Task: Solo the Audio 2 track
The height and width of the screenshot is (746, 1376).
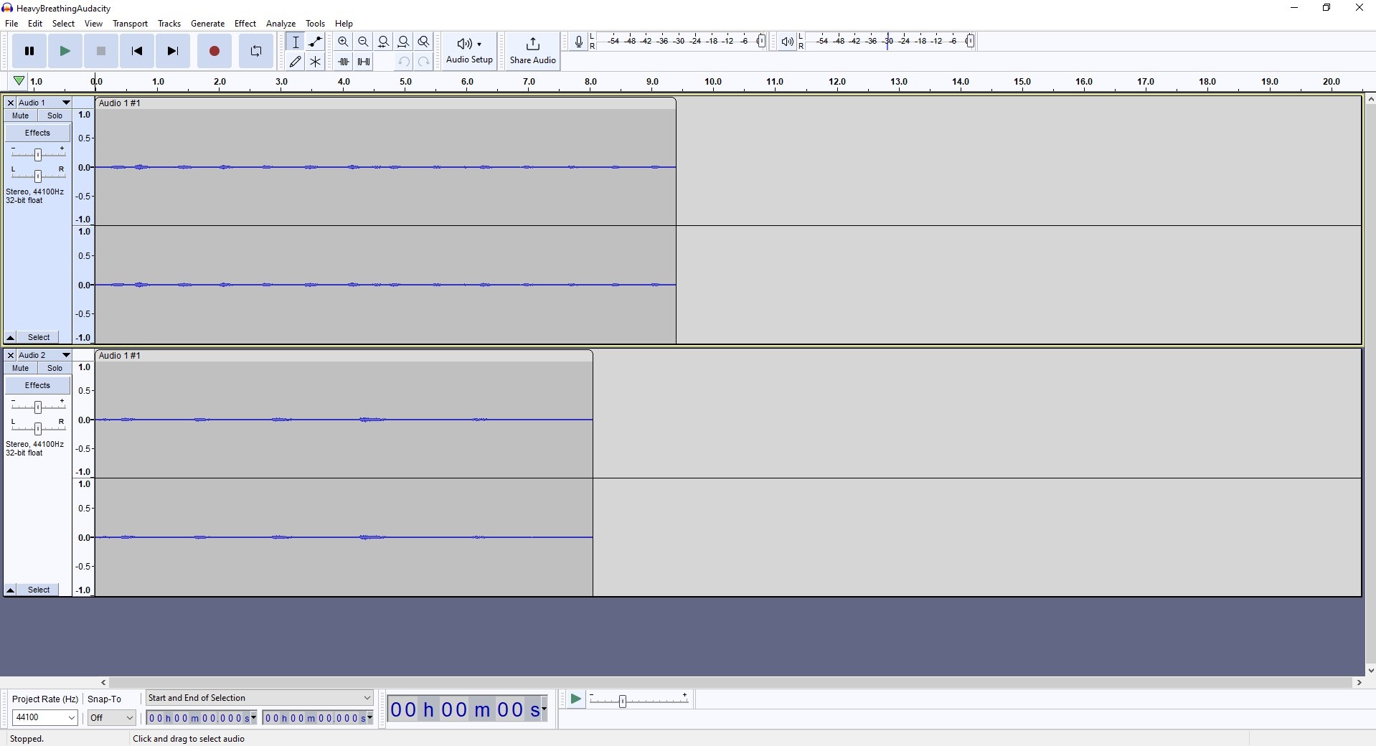Action: click(55, 368)
